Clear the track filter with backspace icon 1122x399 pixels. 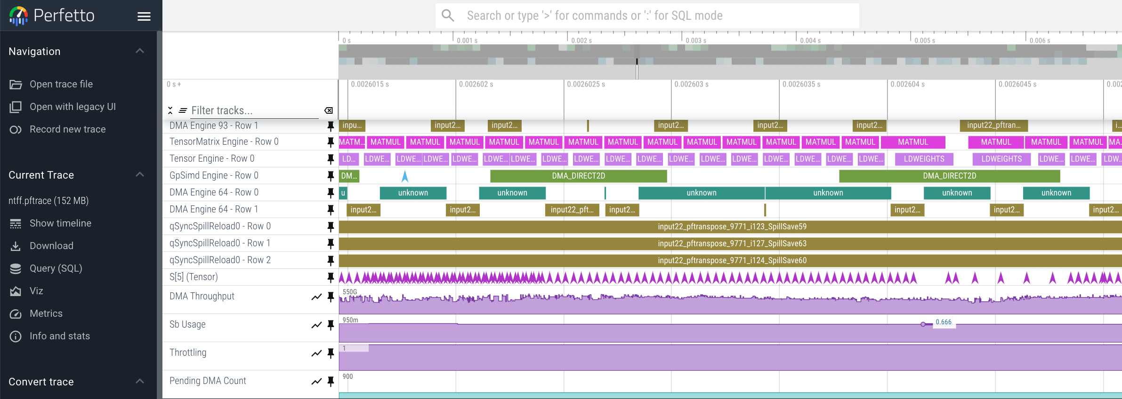pyautogui.click(x=329, y=110)
